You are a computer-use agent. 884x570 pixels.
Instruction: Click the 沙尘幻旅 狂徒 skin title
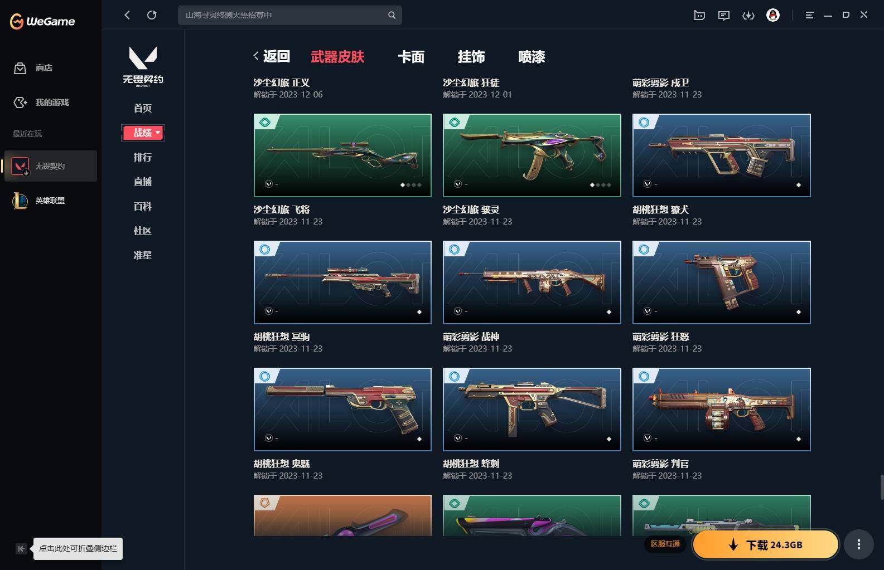coord(471,82)
